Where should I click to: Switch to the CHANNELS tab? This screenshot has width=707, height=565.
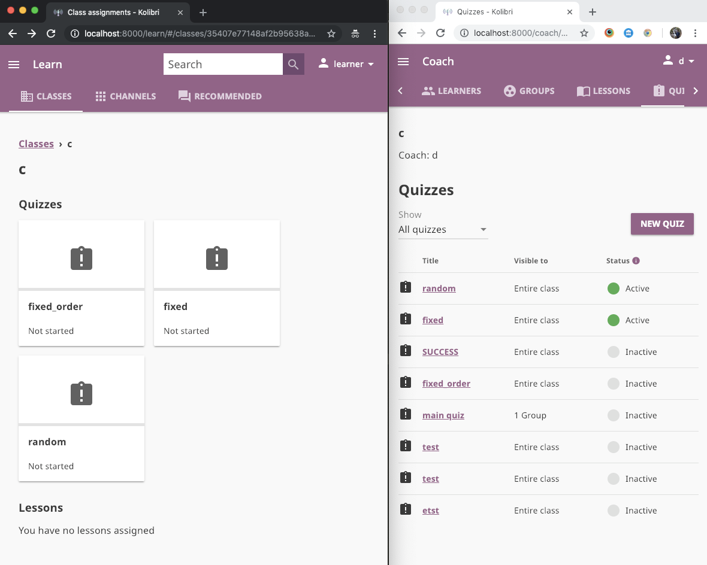coord(125,96)
